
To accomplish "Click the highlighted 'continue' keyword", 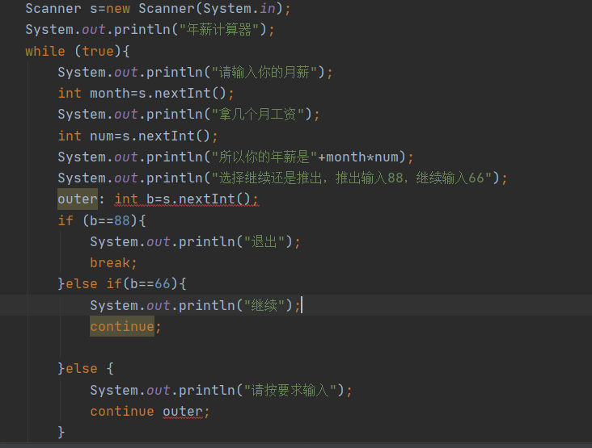I will tap(122, 326).
